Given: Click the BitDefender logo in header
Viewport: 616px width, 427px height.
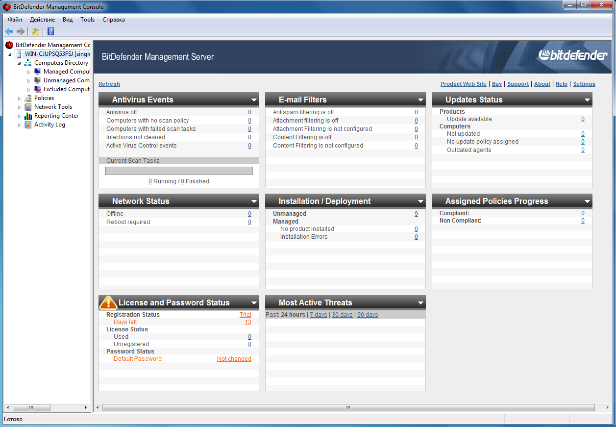Looking at the screenshot, I should click(573, 55).
